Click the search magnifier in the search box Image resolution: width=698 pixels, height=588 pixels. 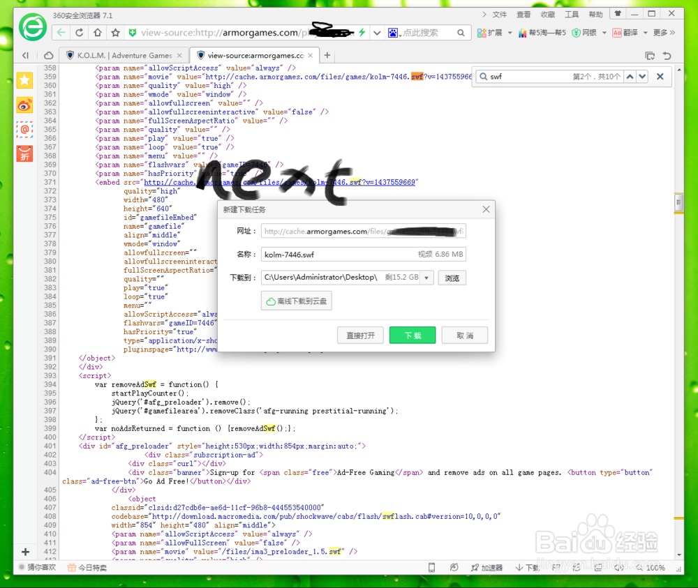click(x=461, y=33)
